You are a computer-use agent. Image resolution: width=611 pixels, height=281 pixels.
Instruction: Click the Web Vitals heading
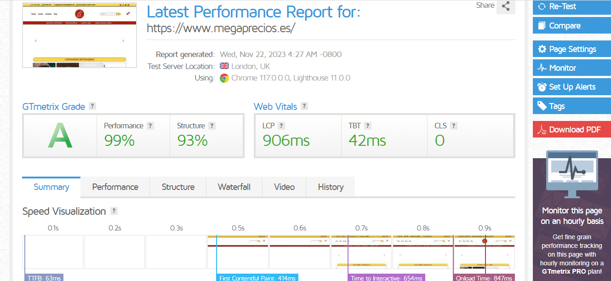coord(275,107)
